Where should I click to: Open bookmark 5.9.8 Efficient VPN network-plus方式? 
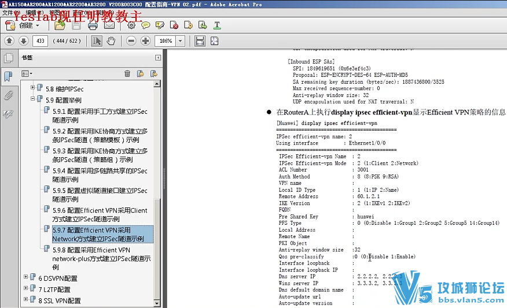point(101,258)
